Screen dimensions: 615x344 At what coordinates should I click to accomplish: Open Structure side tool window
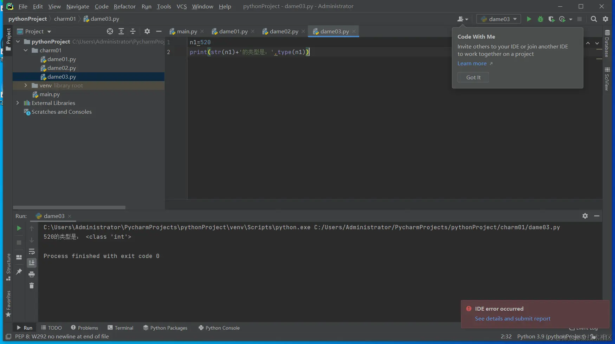click(x=8, y=267)
